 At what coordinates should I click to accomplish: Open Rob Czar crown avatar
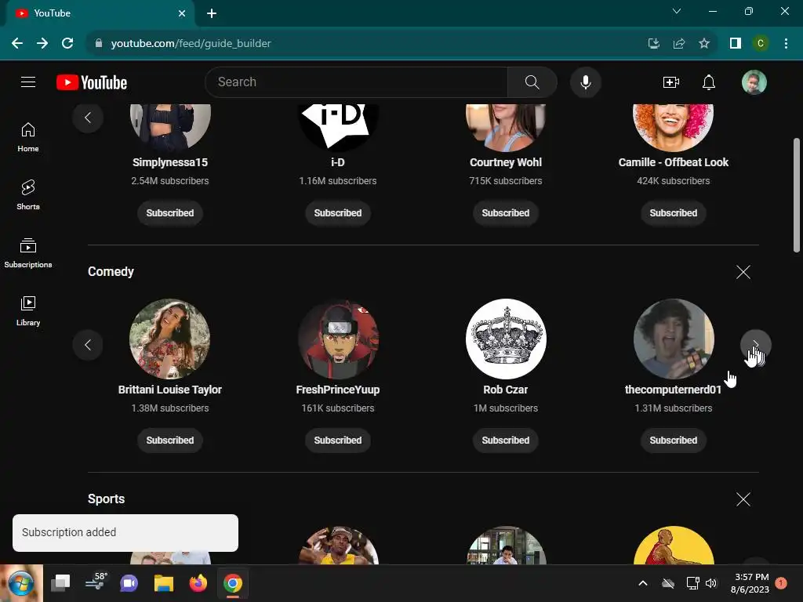pyautogui.click(x=506, y=339)
